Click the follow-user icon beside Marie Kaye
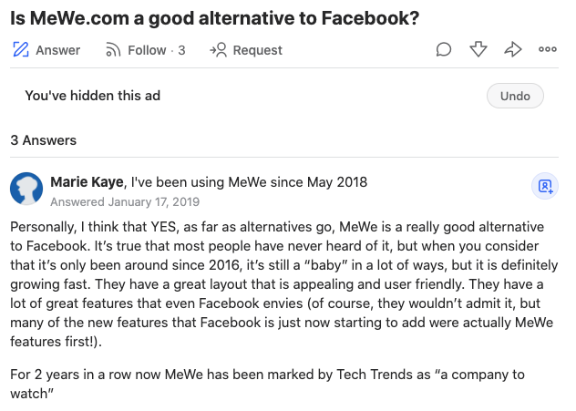The height and width of the screenshot is (411, 576). coord(545,186)
